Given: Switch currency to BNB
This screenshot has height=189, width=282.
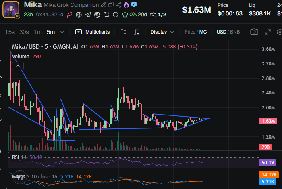Looking at the screenshot, I should coord(235,32).
